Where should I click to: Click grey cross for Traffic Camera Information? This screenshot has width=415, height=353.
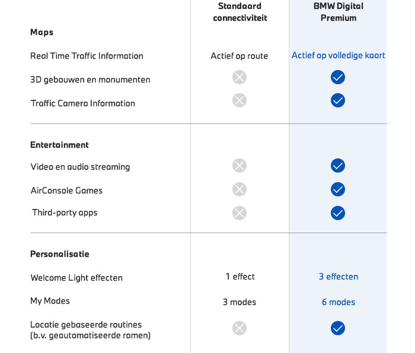(x=240, y=100)
